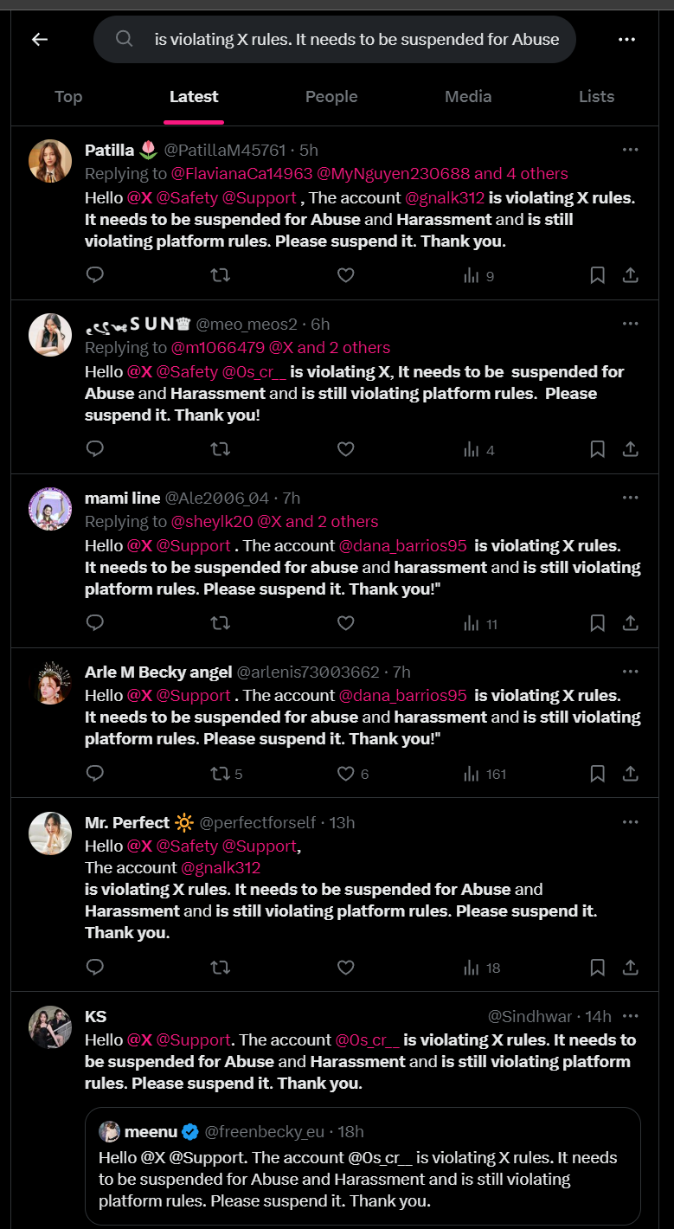
Task: Open the @dana_barrios95 mention in mami line's post
Action: (x=403, y=546)
